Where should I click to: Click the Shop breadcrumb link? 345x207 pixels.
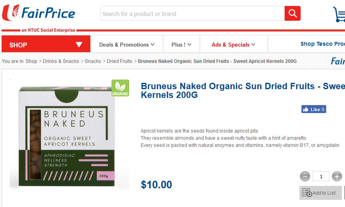click(x=31, y=61)
